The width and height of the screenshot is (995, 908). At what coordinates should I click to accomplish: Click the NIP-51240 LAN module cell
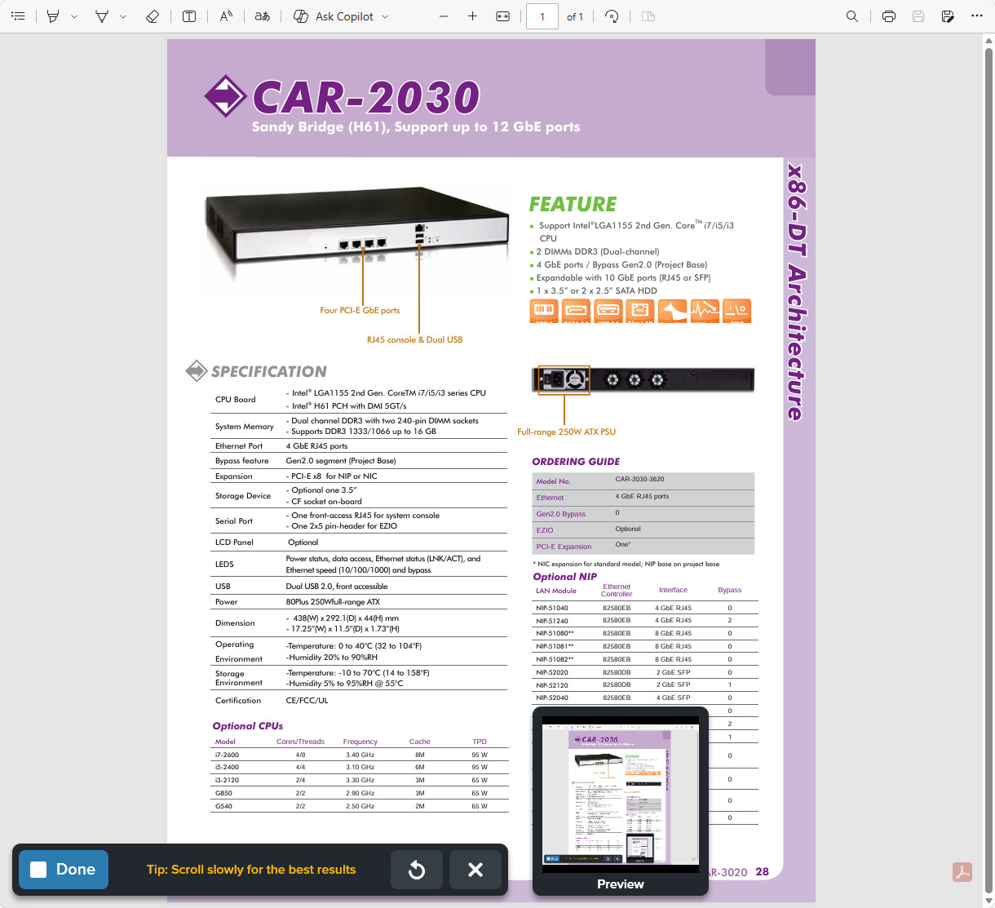click(552, 620)
